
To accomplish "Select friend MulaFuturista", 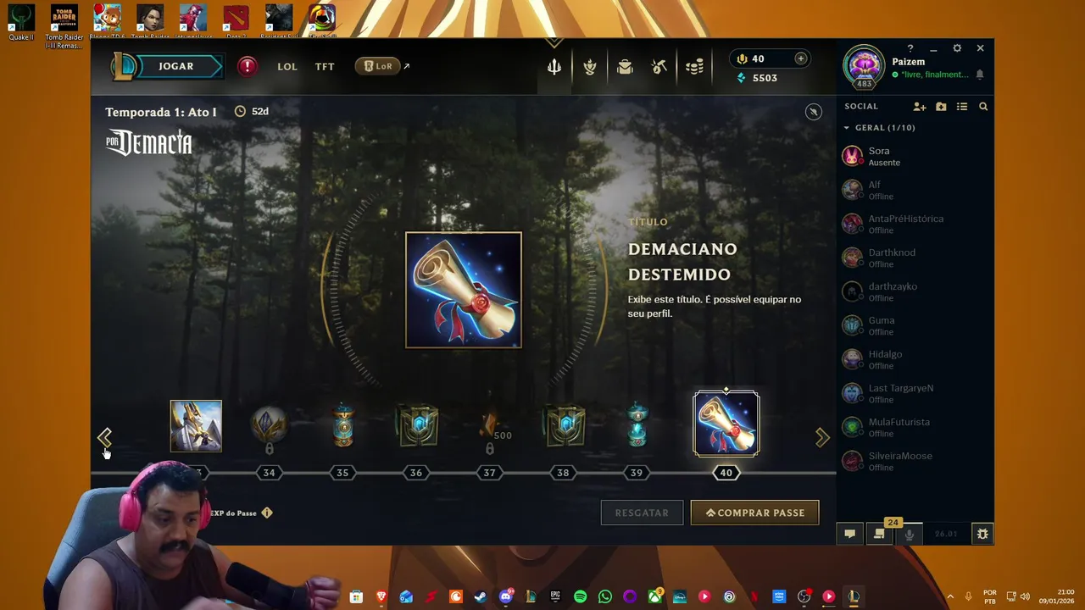I will (x=915, y=427).
